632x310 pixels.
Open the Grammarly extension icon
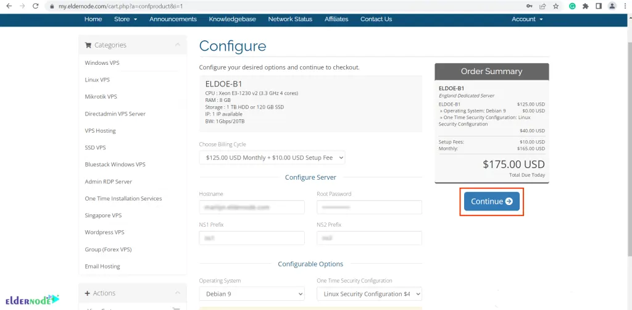pyautogui.click(x=572, y=6)
